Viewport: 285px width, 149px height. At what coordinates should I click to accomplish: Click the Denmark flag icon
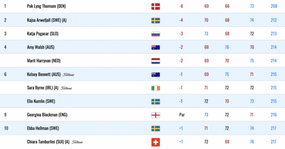155,7
